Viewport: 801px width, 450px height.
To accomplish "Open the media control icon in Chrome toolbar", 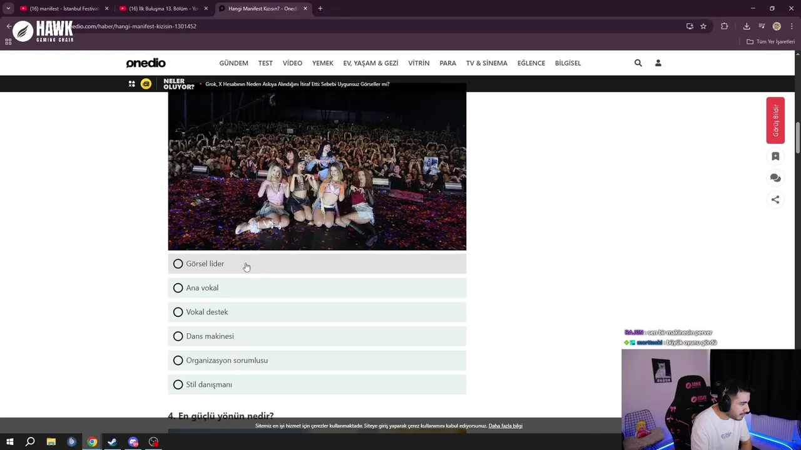I will click(762, 26).
